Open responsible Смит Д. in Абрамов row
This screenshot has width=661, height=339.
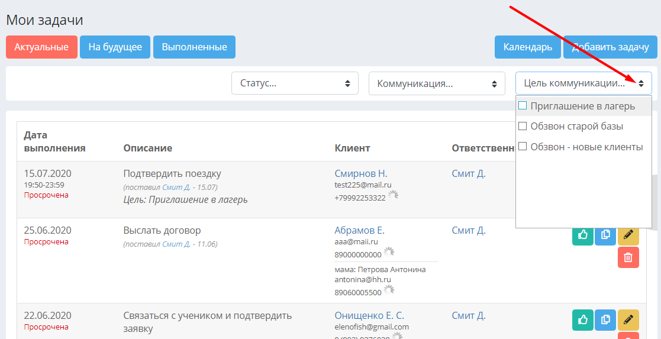click(469, 230)
